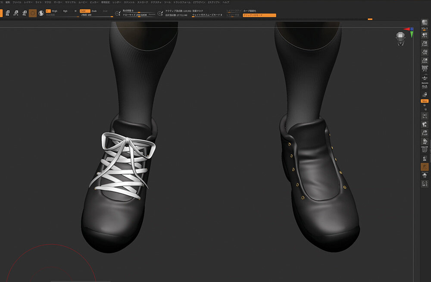Click the Xpose icon at bottom of right shelf
The image size is (431, 282).
coord(425,184)
